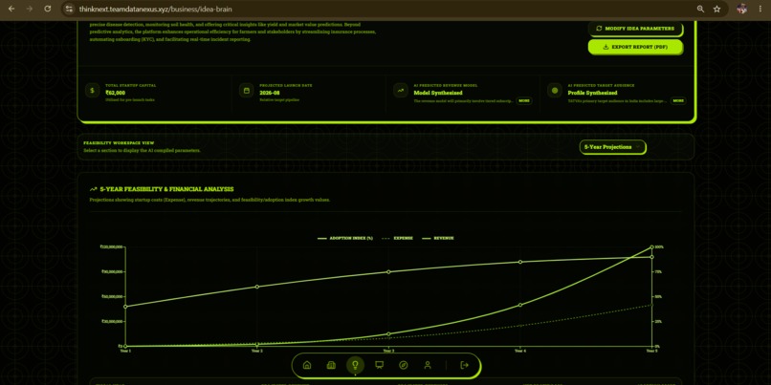Click the Year 5 revenue data point at 100%

pos(651,247)
